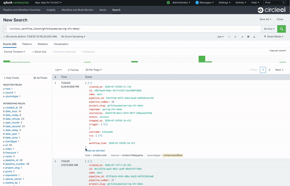Click Show as raw text link
Viewport: 290px width, 186px height.
(x=95, y=151)
